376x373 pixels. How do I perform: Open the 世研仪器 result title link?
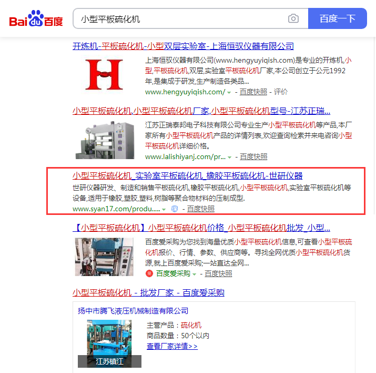(187, 175)
